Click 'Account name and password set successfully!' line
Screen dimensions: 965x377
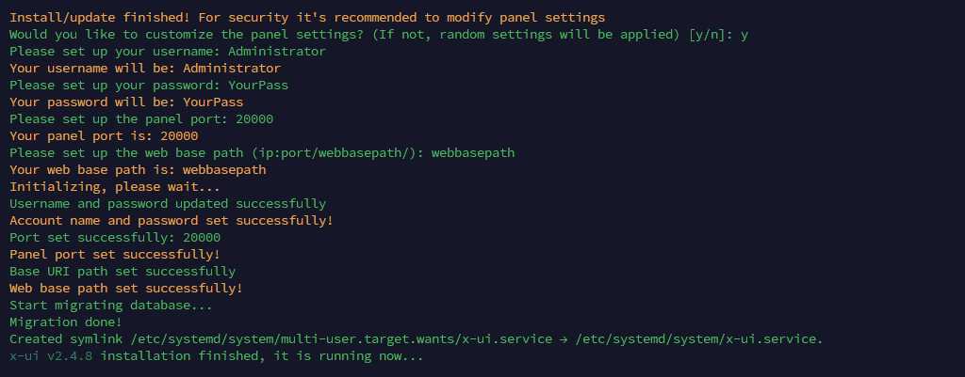coord(172,220)
